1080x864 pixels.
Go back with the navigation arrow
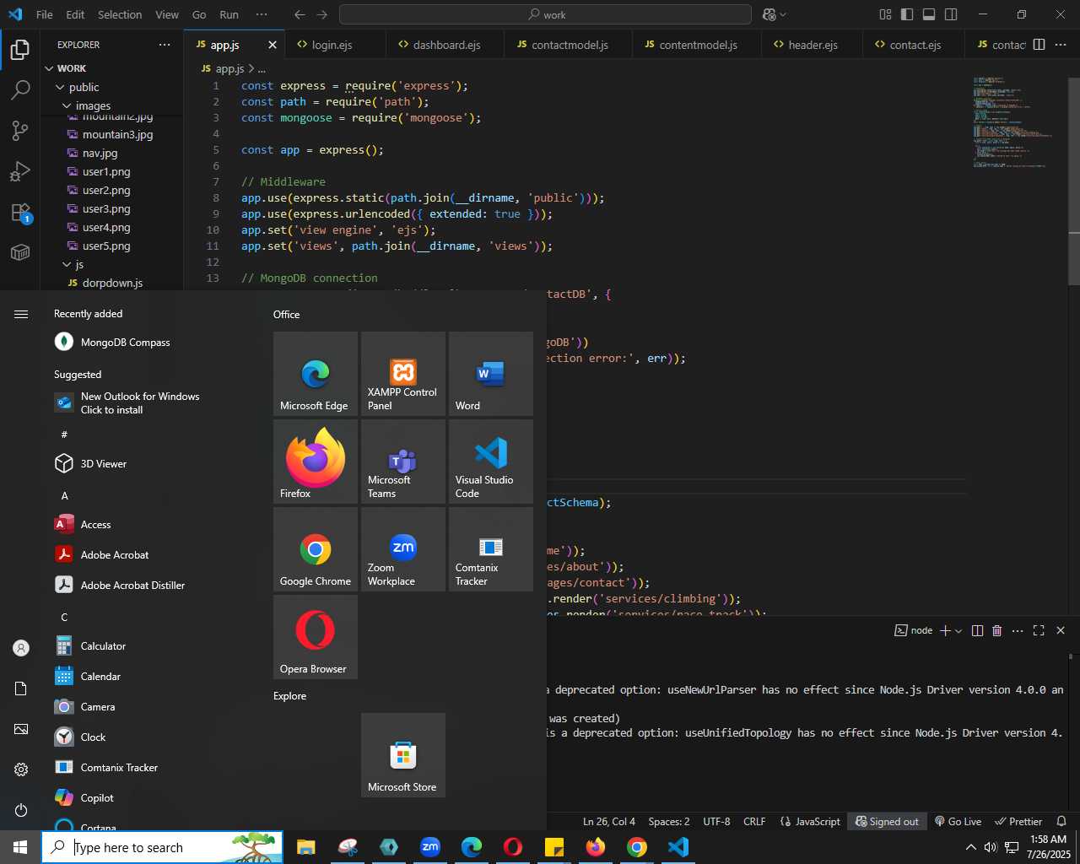[x=300, y=14]
